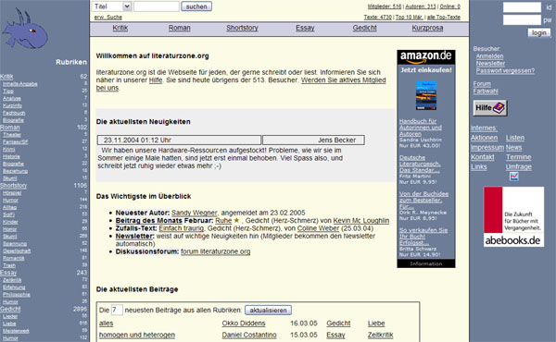Open the Texte: 4730 link
The image size is (556, 342).
[x=378, y=17]
